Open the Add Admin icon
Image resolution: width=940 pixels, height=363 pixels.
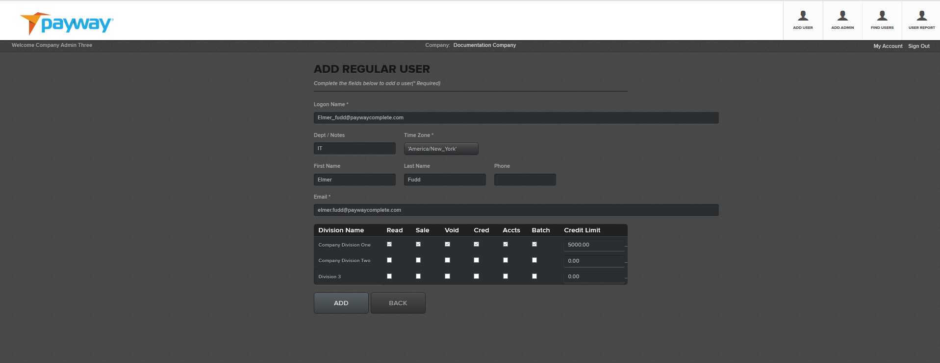coord(842,20)
